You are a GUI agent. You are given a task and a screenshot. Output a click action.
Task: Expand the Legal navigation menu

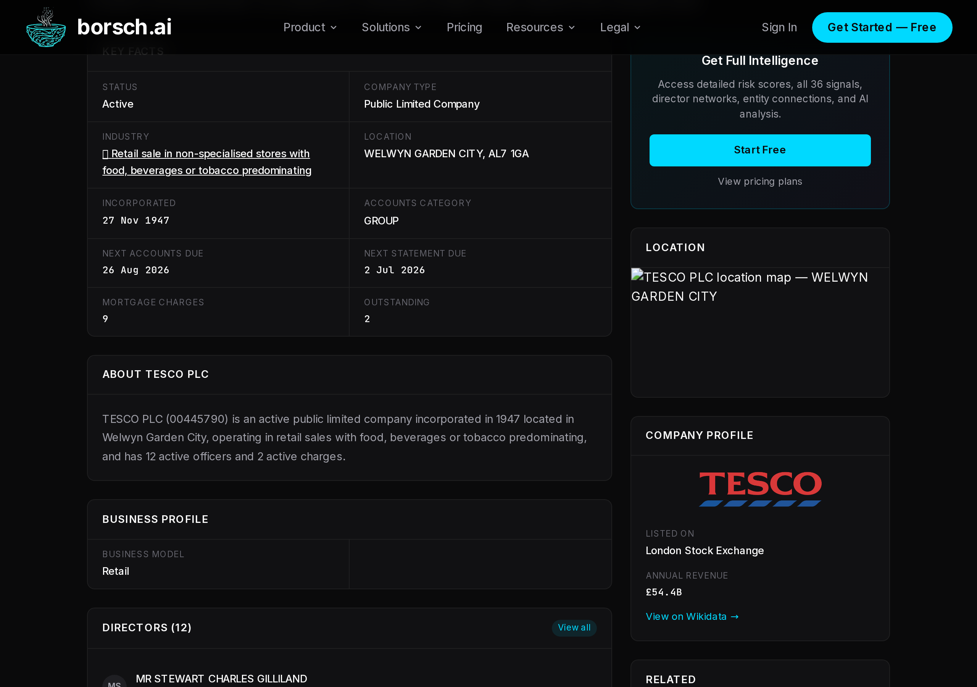[619, 27]
